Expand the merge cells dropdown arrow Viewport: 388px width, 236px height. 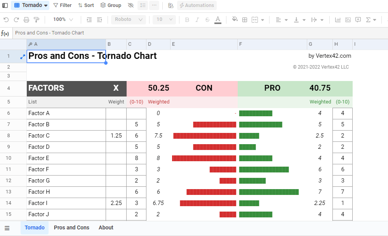pyautogui.click(x=263, y=20)
